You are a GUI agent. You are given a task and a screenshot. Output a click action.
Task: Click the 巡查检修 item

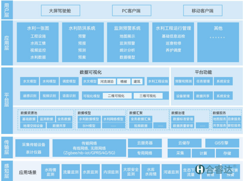[173, 43]
